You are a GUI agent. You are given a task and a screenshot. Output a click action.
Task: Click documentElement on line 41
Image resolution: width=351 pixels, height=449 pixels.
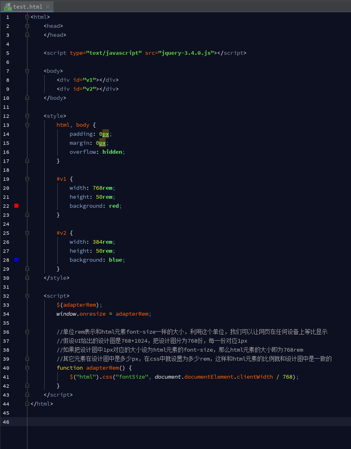coord(209,377)
